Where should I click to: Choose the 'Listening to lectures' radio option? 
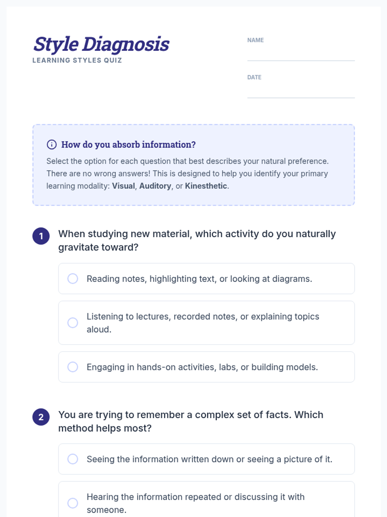(73, 323)
